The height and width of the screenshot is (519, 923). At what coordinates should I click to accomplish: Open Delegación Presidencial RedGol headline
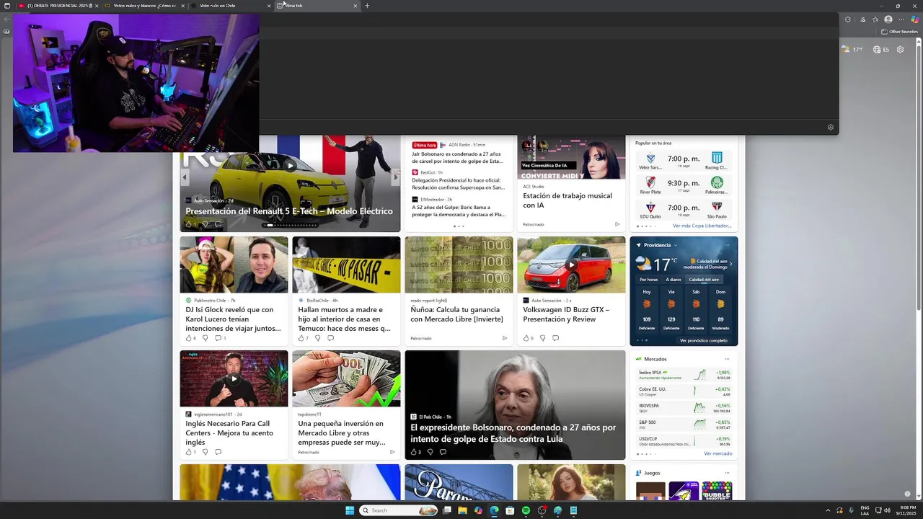coord(458,184)
